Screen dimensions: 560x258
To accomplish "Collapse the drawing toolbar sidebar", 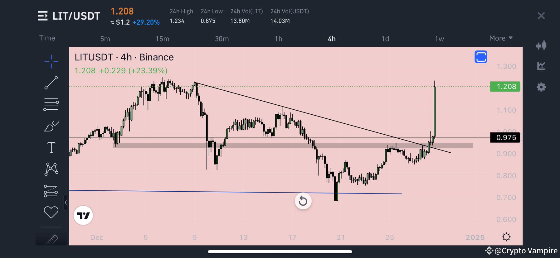I will [66, 203].
